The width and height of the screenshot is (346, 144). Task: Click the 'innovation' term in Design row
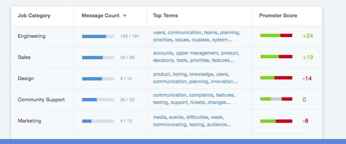pyautogui.click(x=222, y=81)
